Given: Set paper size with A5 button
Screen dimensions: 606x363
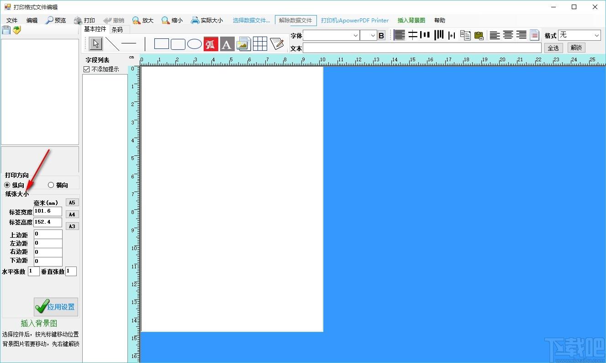Looking at the screenshot, I should pos(72,203).
